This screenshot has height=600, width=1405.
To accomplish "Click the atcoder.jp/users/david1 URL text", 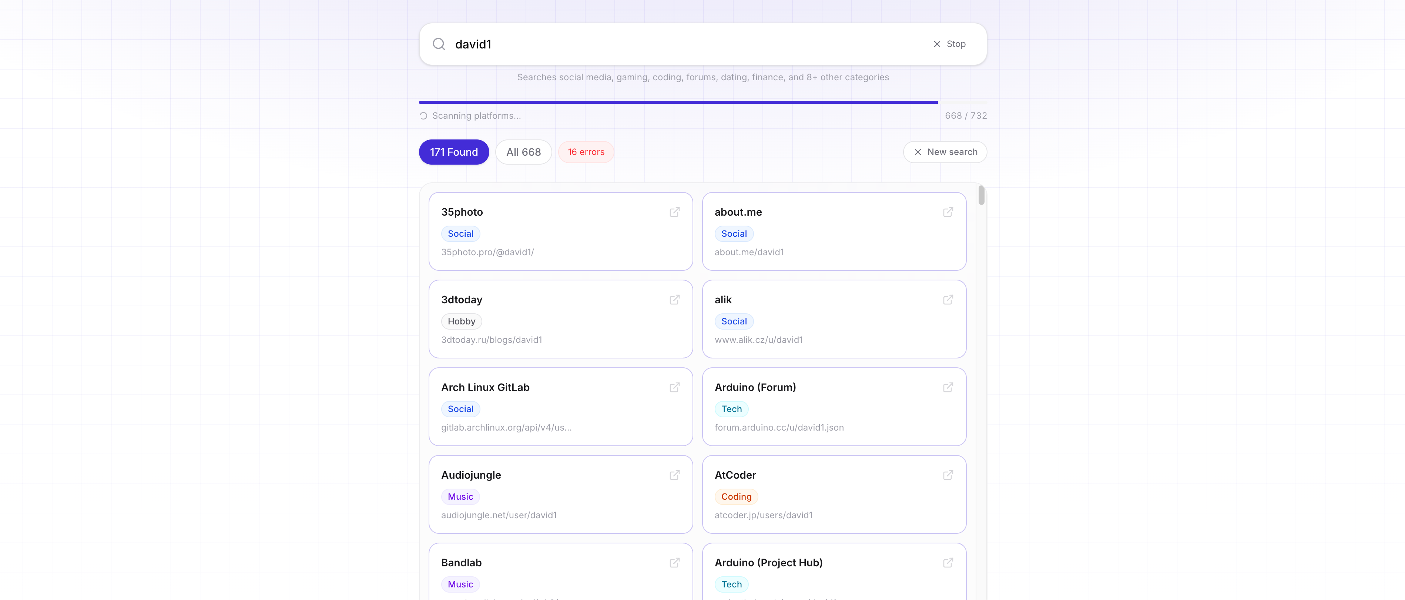I will pos(763,516).
